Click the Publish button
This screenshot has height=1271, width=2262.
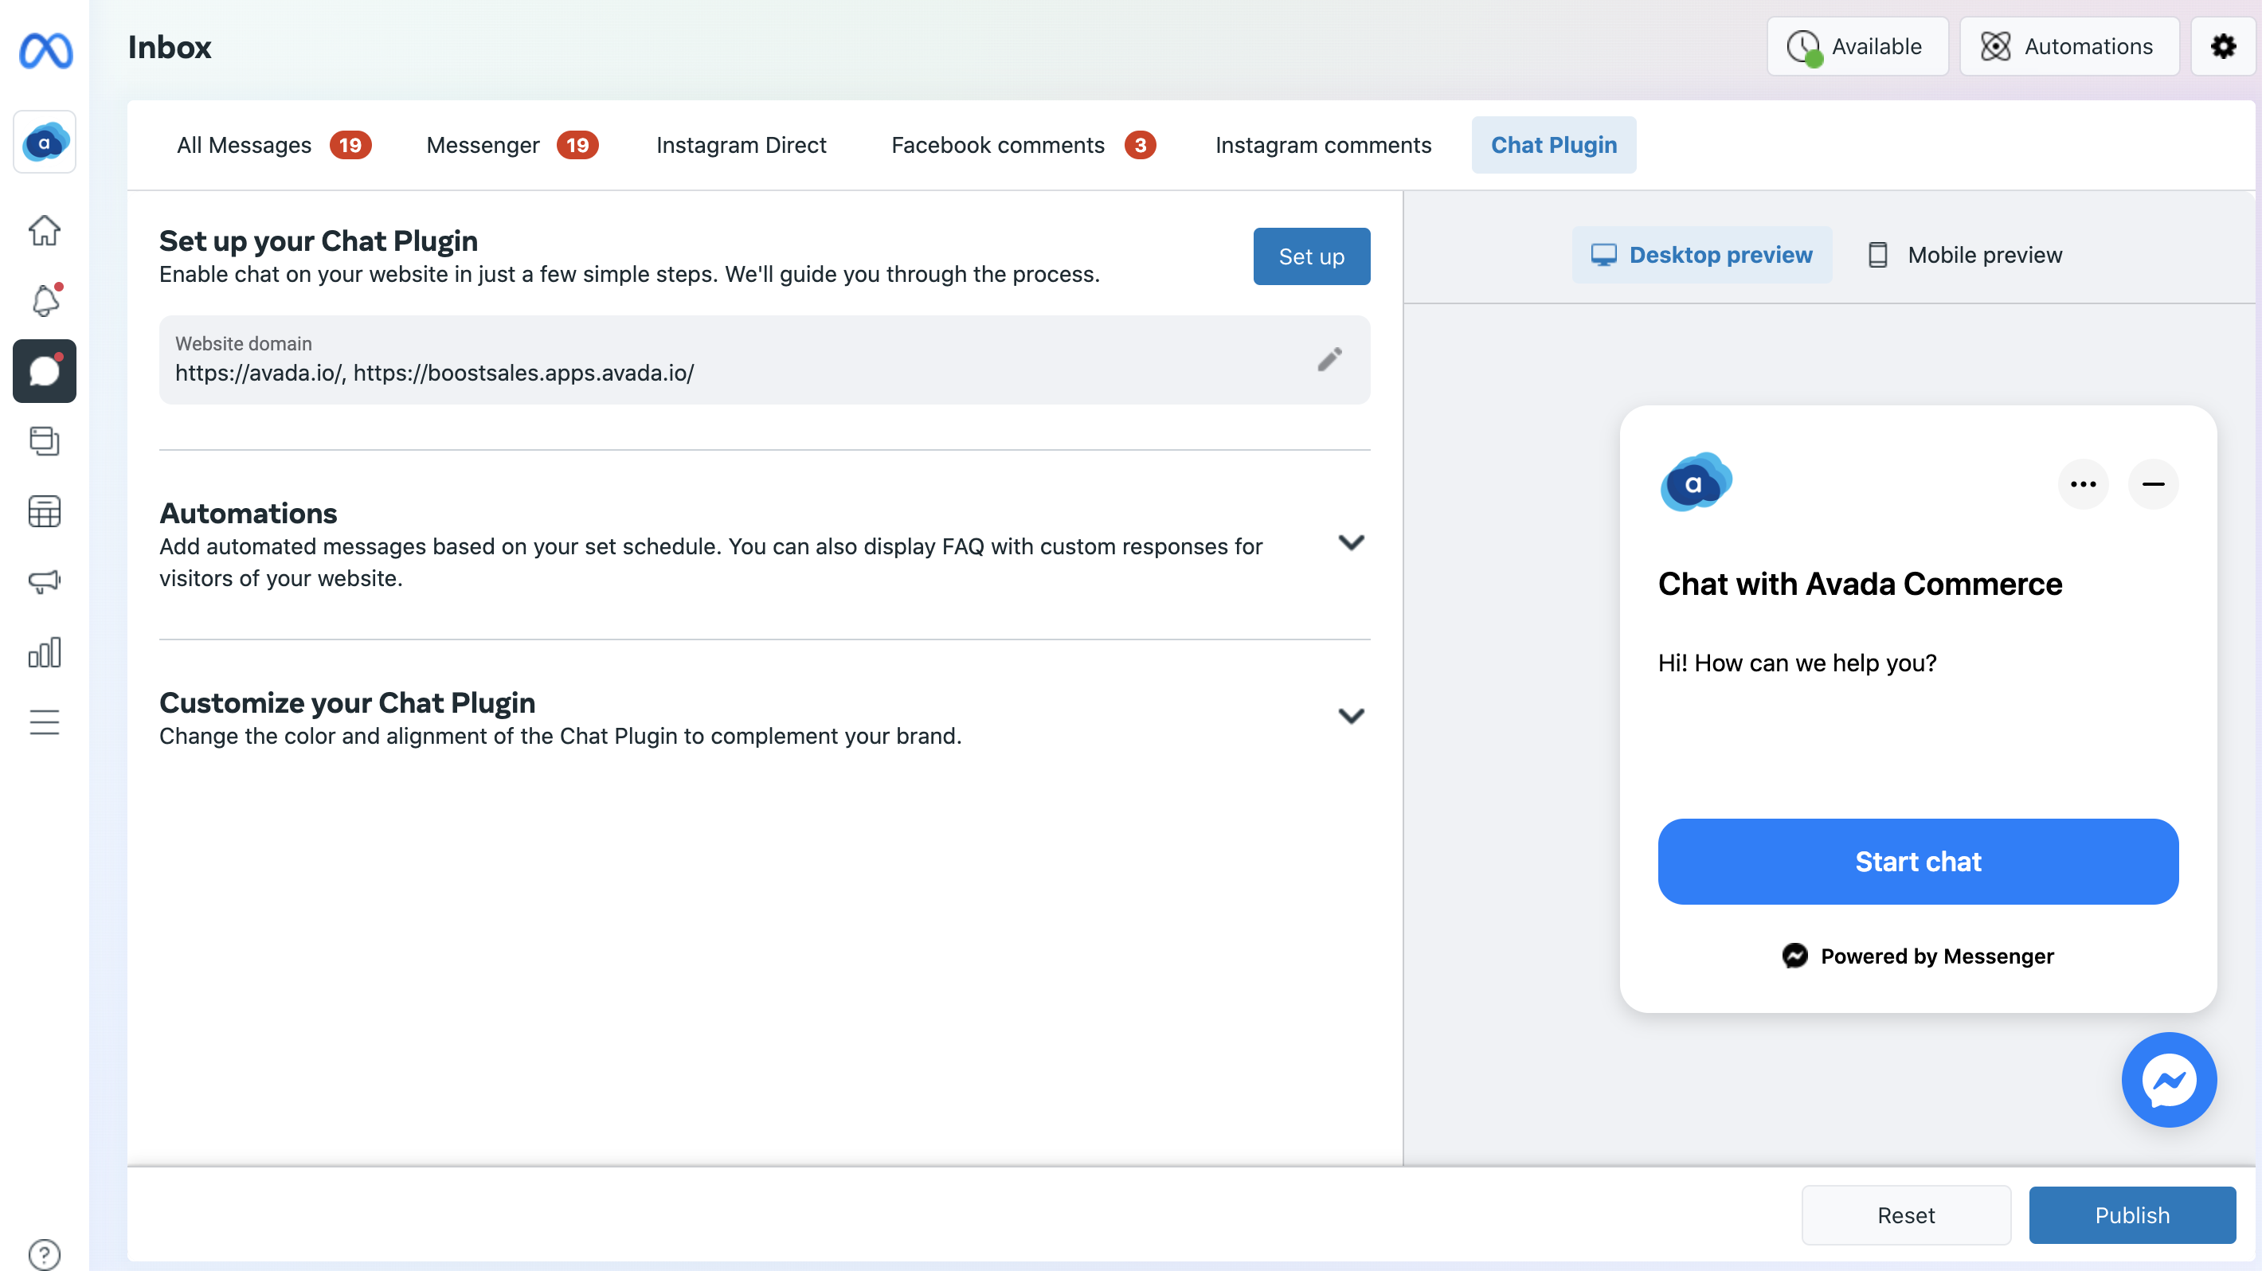tap(2131, 1214)
